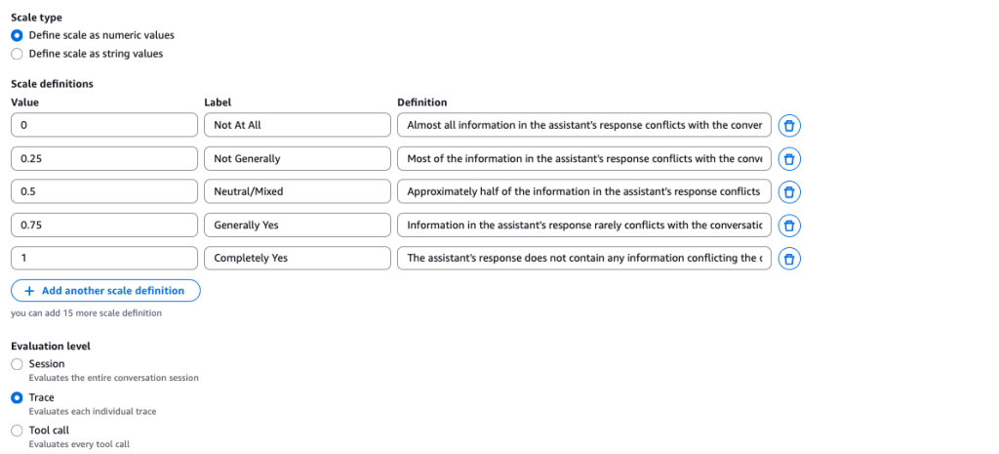999x454 pixels.
Task: Remove the 'Neutral/Mixed' scale definition
Action: tap(789, 192)
